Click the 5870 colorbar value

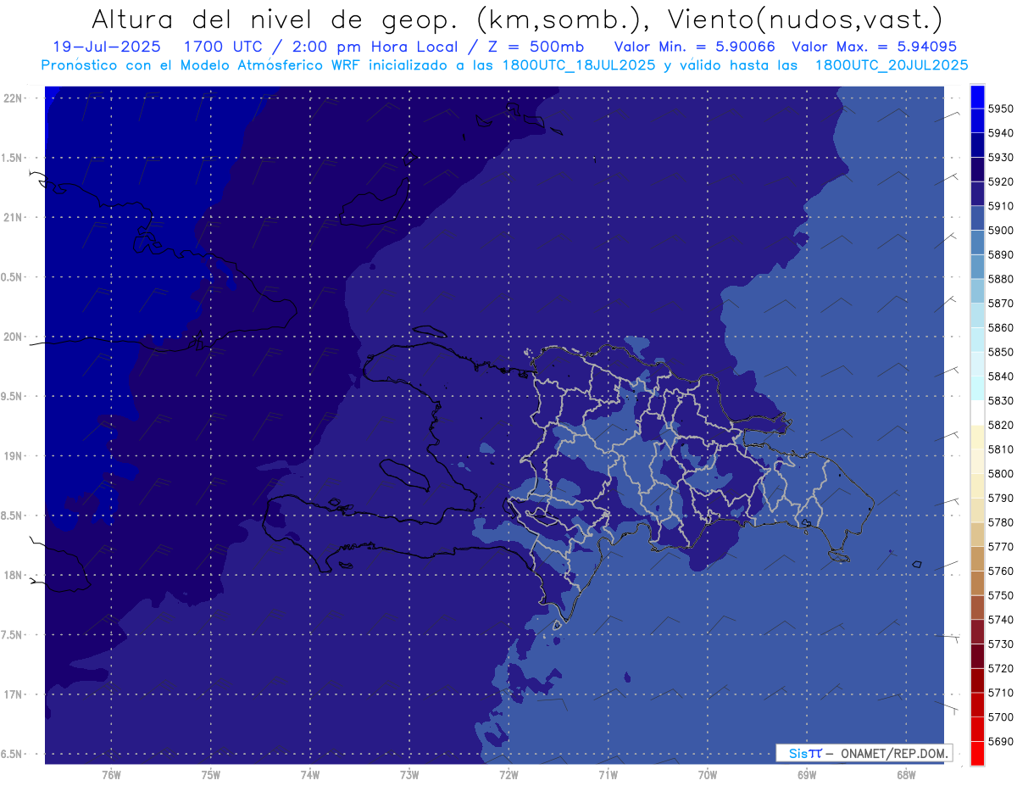pyautogui.click(x=1001, y=304)
